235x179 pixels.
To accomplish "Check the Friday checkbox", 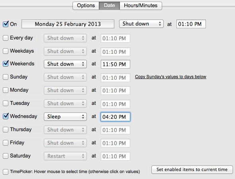I will (6, 143).
